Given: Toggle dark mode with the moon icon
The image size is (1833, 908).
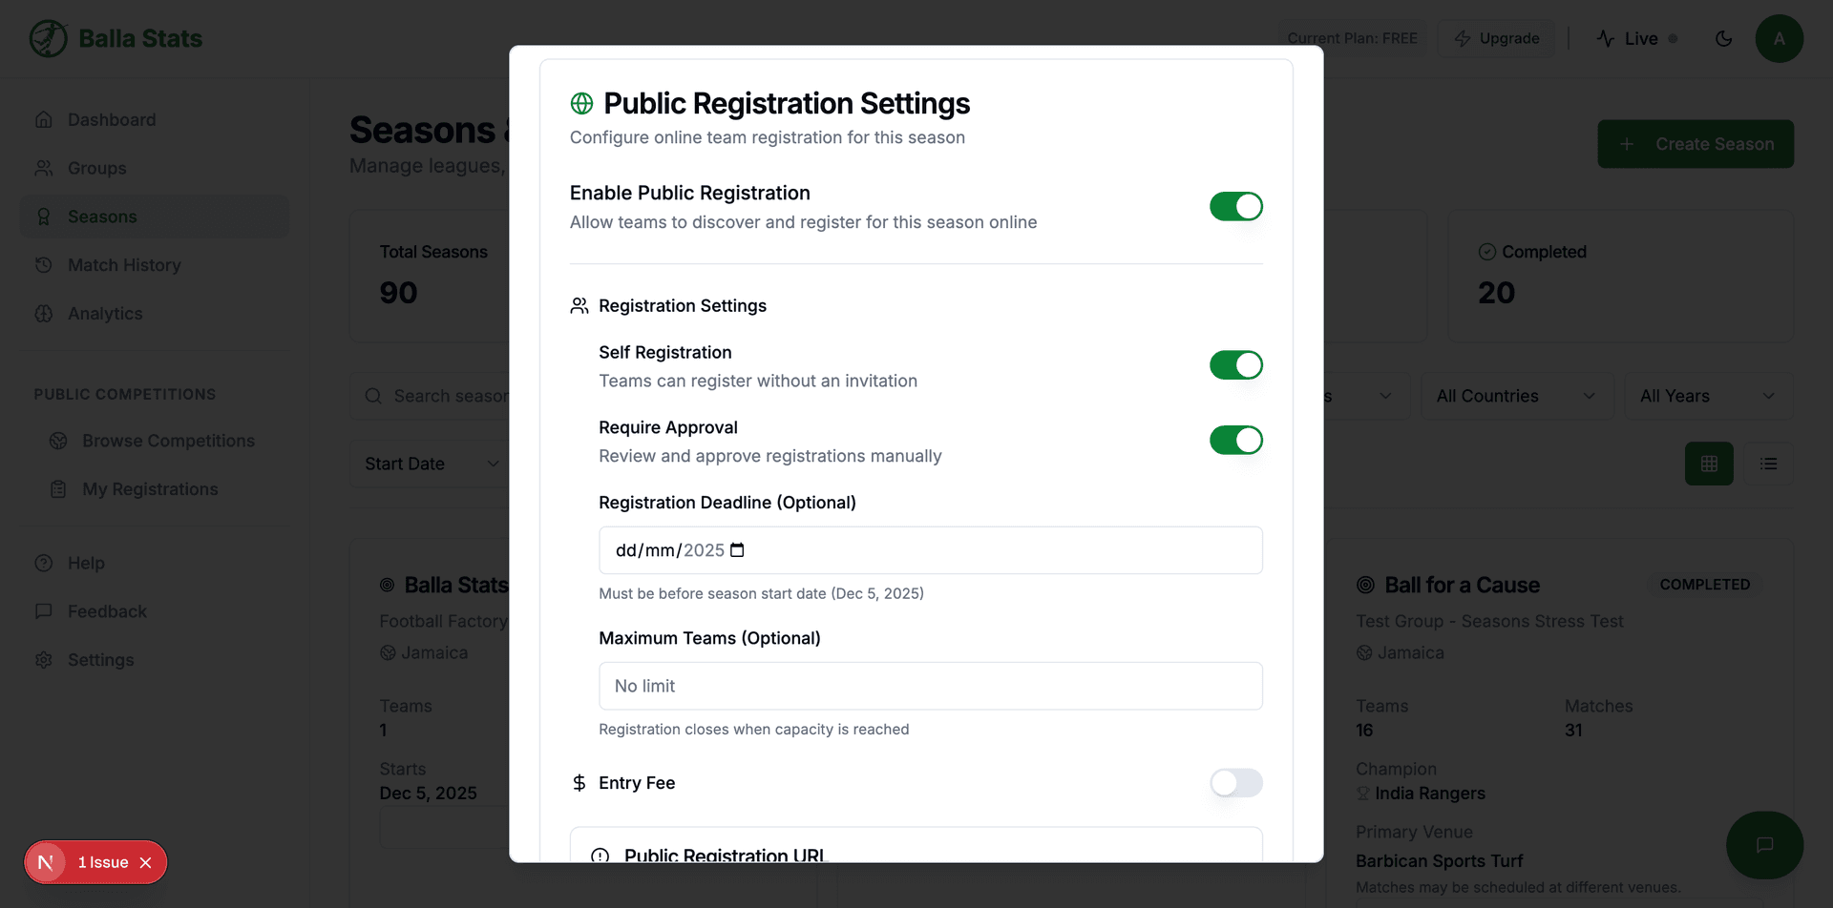Looking at the screenshot, I should pos(1724,38).
